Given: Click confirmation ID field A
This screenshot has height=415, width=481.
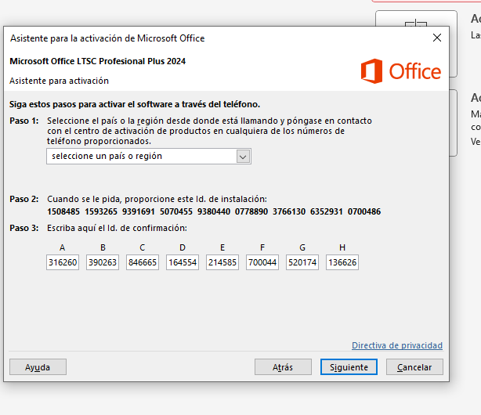Looking at the screenshot, I should (63, 263).
